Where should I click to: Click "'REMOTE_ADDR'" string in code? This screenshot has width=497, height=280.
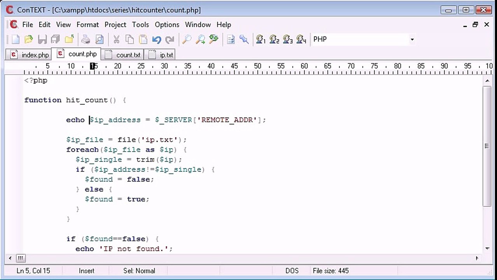coord(227,120)
